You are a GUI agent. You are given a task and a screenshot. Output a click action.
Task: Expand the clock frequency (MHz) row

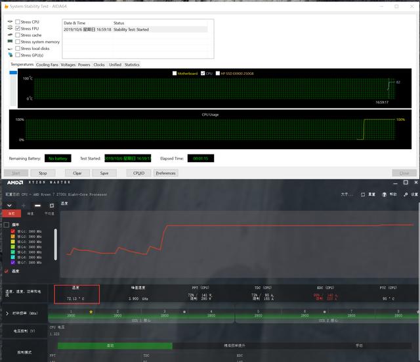tap(7, 313)
